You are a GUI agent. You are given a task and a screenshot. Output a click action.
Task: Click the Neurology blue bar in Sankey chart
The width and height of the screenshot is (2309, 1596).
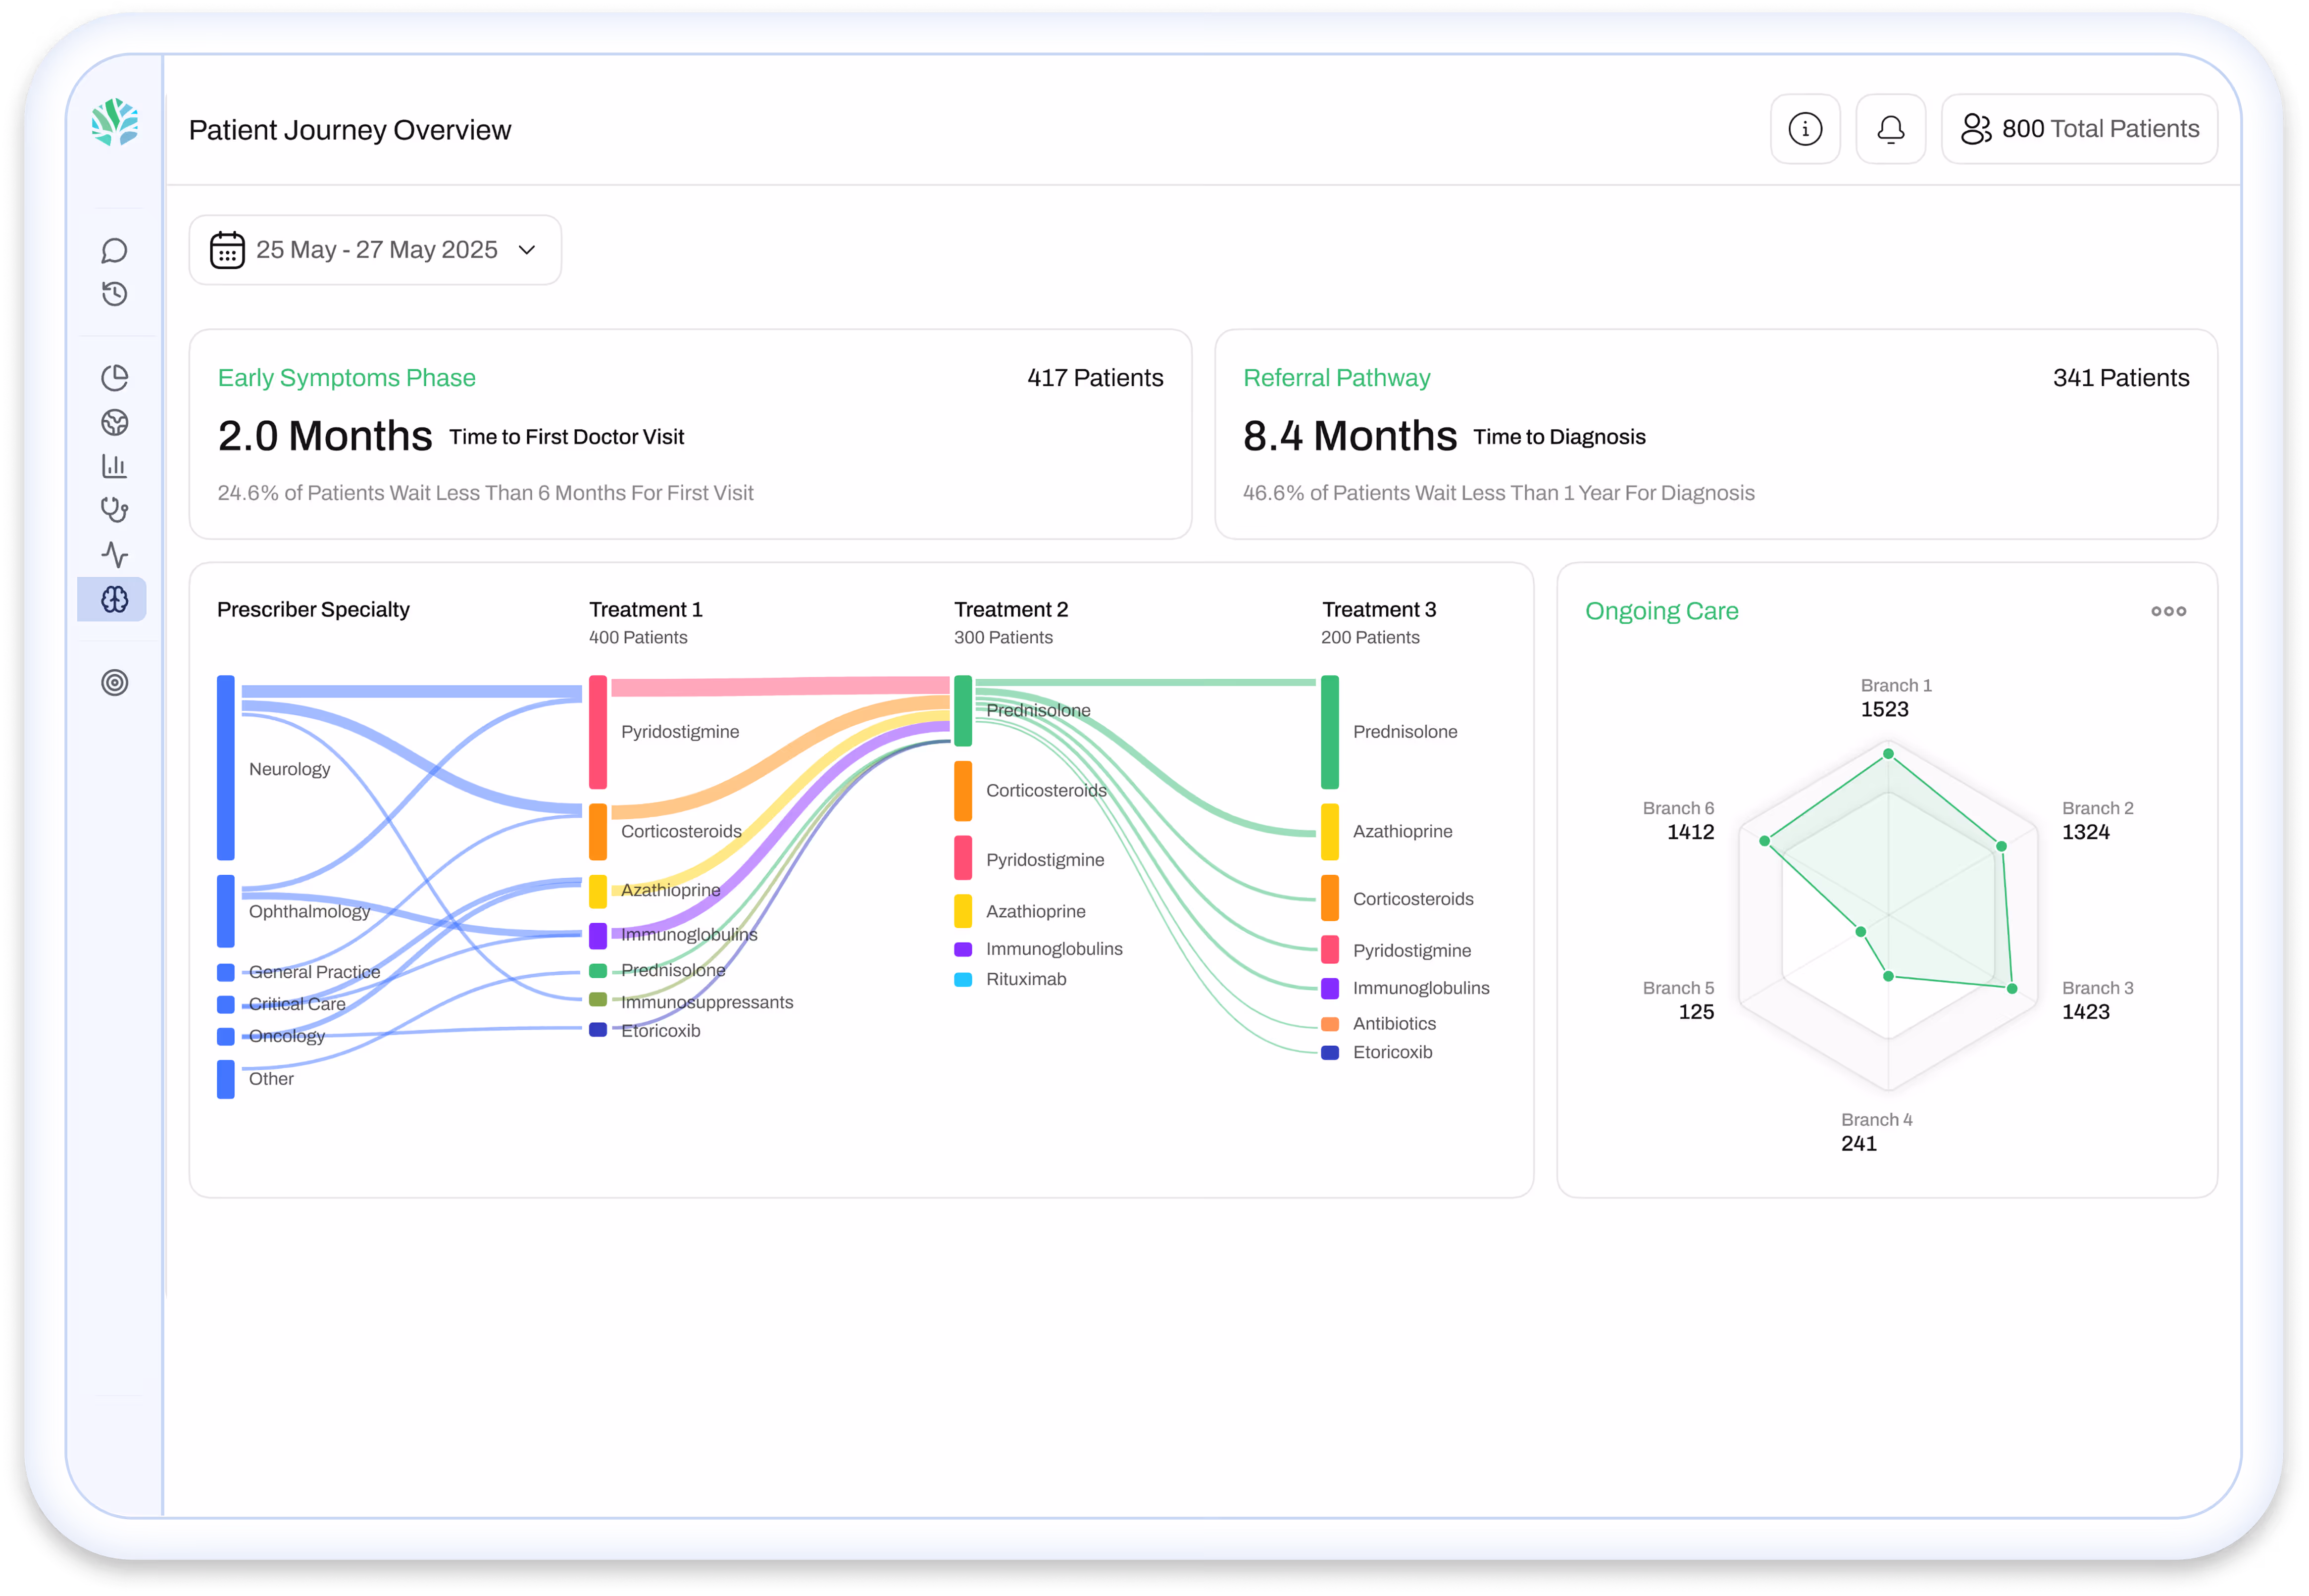[x=226, y=767]
